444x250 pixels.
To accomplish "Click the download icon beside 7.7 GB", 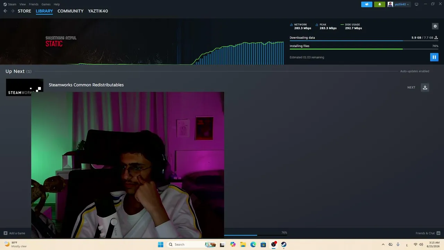I will click(x=436, y=37).
